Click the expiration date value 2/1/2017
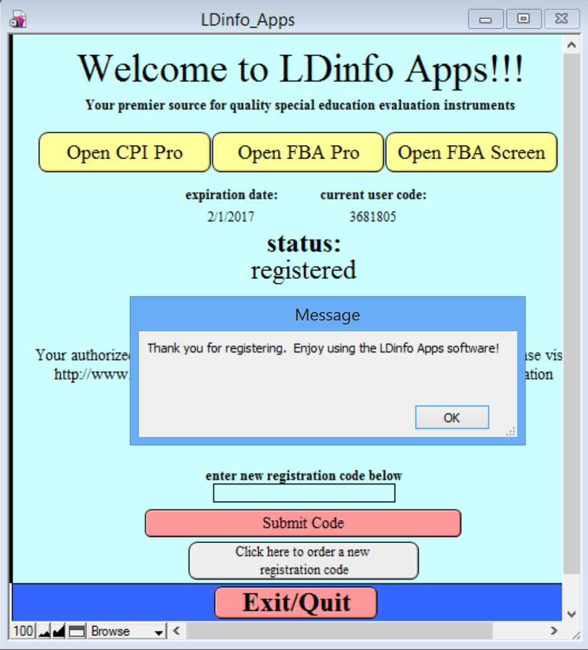This screenshot has height=650, width=588. click(x=231, y=217)
